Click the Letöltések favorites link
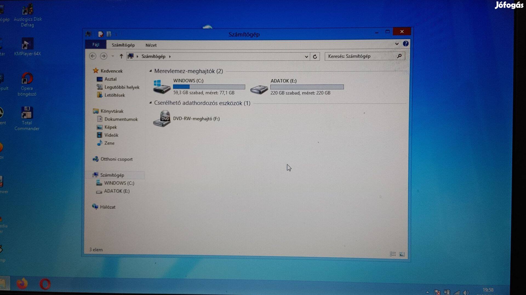The width and height of the screenshot is (526, 295). click(x=115, y=95)
